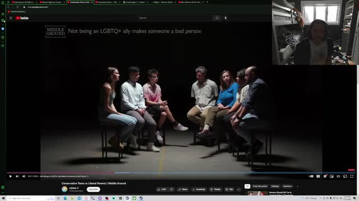The width and height of the screenshot is (359, 201).
Task: Enter fullscreen mode
Action: click(x=352, y=176)
